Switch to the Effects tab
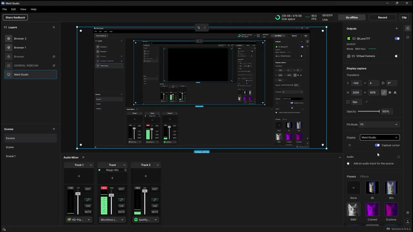413x232 pixels. click(364, 177)
